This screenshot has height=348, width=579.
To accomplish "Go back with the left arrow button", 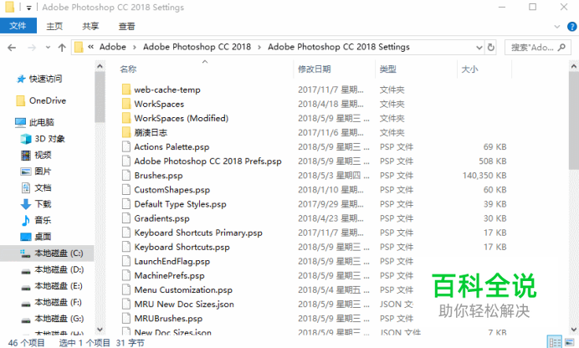I will (x=12, y=48).
